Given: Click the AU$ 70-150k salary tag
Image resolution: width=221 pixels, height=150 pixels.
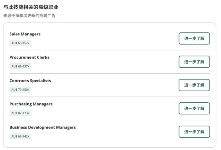Looking at the screenshot, I should pos(20,90).
